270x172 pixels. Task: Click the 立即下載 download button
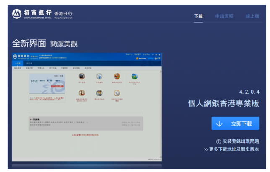click(x=235, y=123)
